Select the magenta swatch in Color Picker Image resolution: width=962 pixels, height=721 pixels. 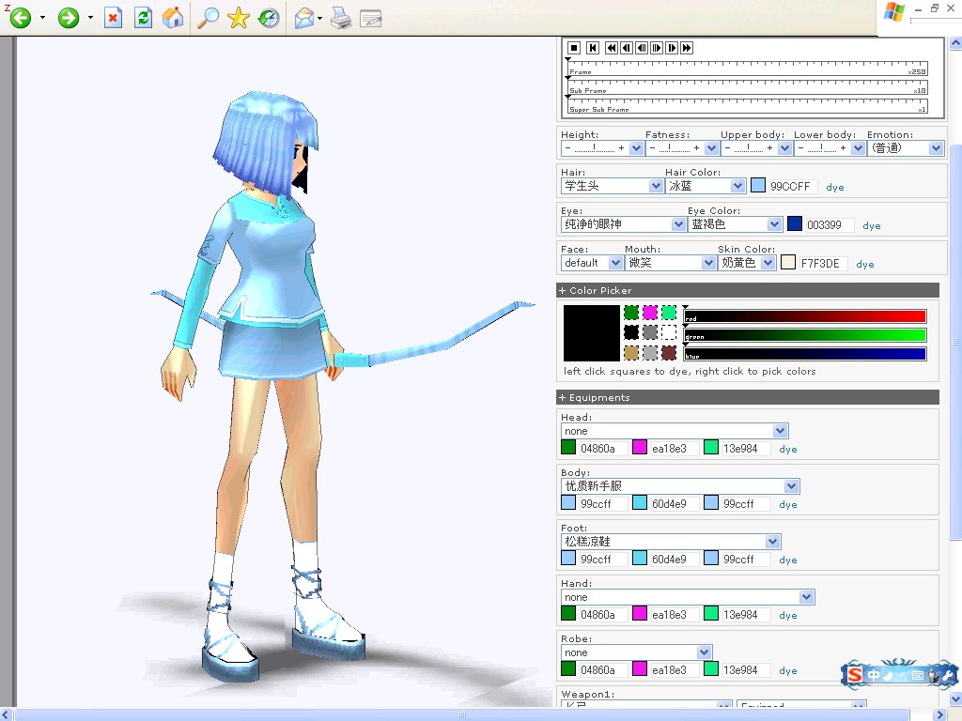click(x=650, y=313)
